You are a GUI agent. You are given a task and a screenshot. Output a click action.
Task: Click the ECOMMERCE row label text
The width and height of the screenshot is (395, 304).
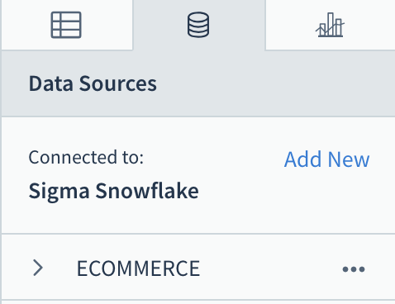[x=138, y=268]
